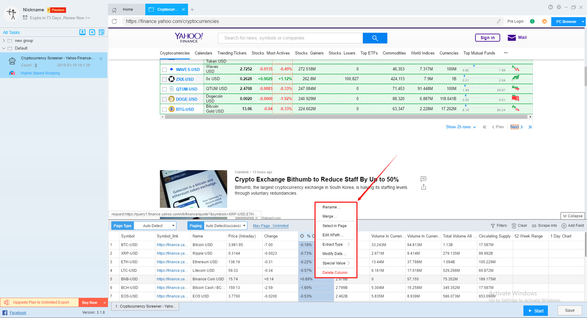The height and width of the screenshot is (318, 587).
Task: Click the crypto table horizontal scrollbar
Action: click(x=346, y=117)
